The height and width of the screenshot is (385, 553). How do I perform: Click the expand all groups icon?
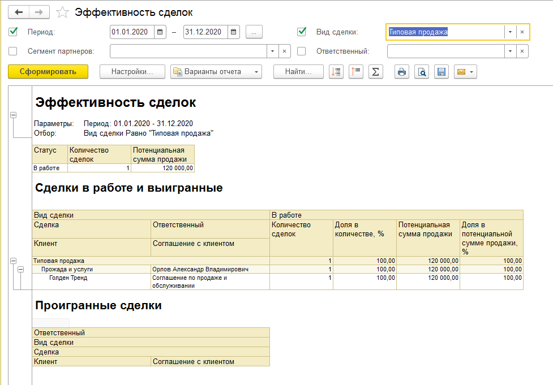point(336,72)
